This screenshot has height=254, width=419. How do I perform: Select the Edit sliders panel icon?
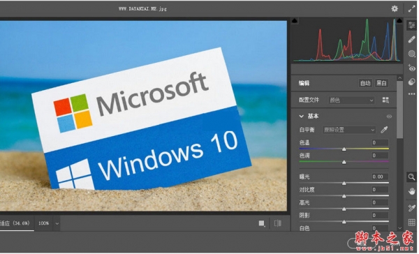click(411, 25)
